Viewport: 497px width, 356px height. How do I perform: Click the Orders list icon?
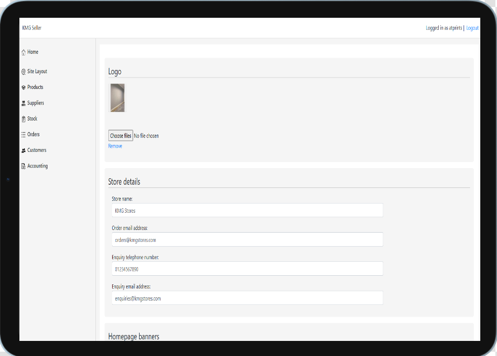pos(23,135)
